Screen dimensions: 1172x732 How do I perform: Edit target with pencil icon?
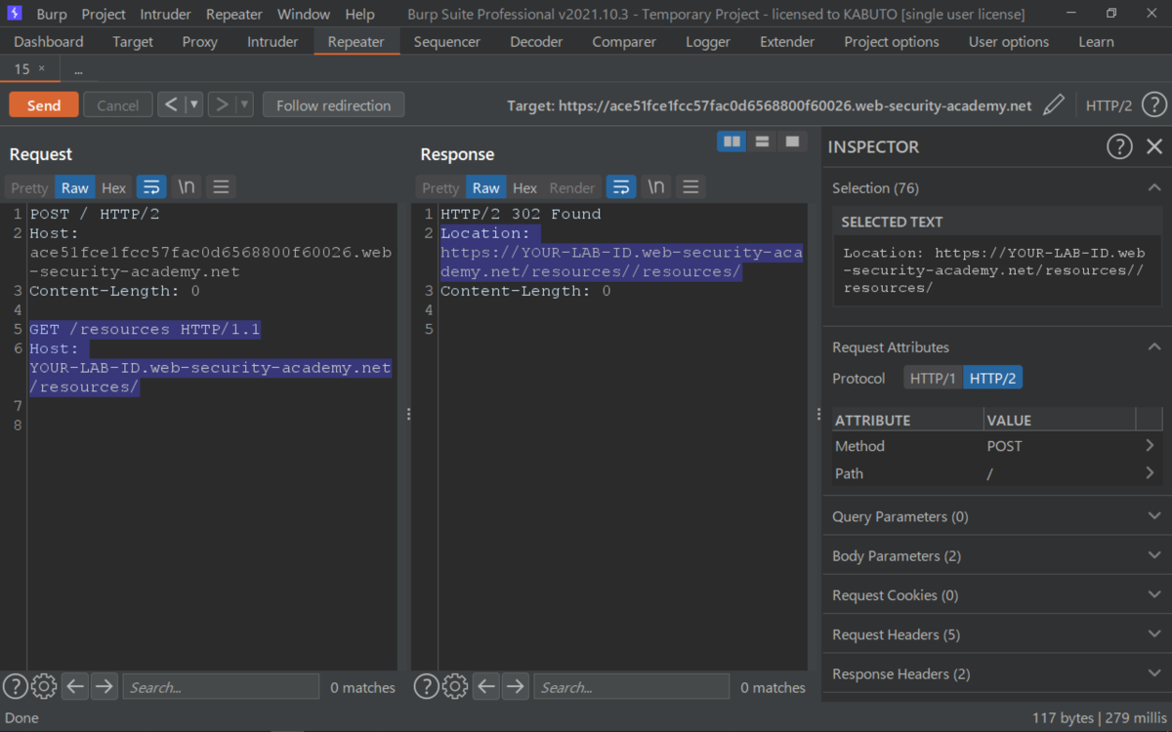(1053, 105)
